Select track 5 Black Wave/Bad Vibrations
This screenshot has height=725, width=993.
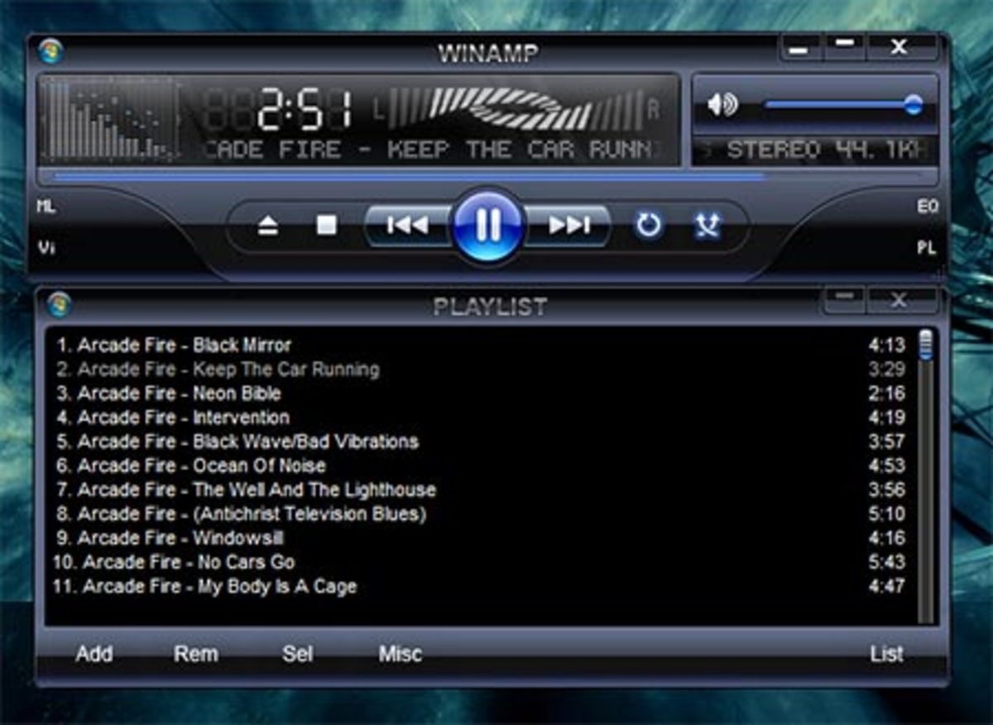pos(481,441)
